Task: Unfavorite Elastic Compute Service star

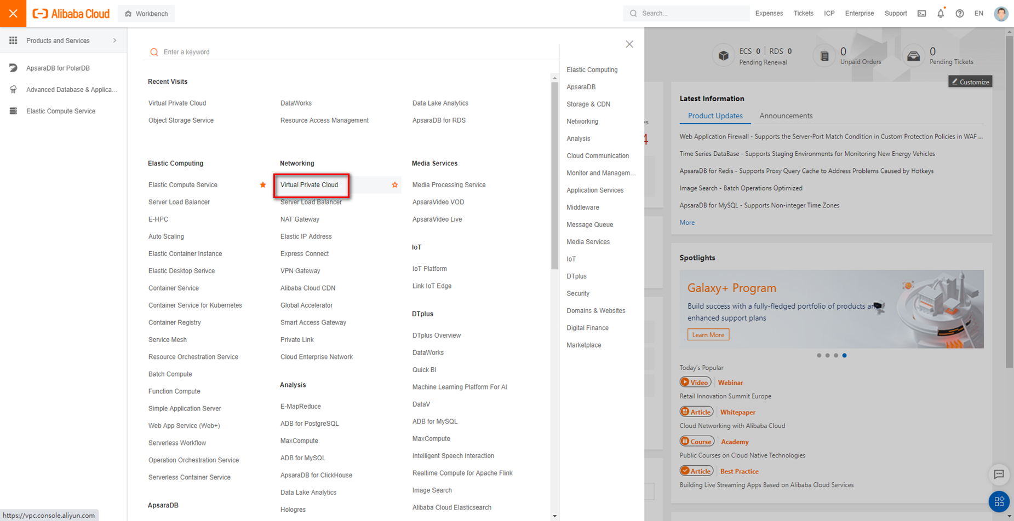Action: click(263, 185)
